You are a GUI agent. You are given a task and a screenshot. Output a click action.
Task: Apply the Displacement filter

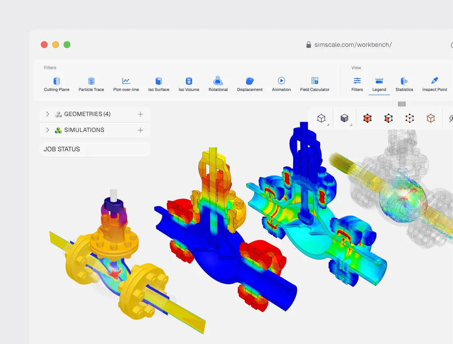(x=250, y=84)
